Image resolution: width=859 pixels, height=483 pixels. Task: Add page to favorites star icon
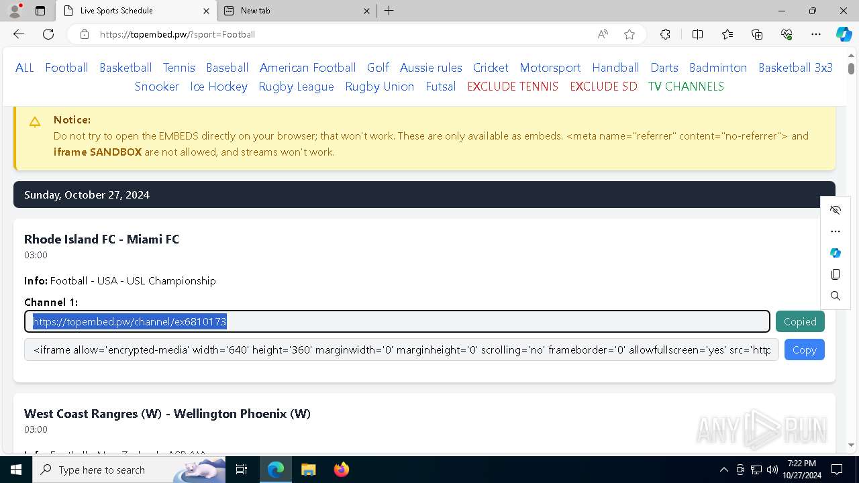tap(629, 34)
